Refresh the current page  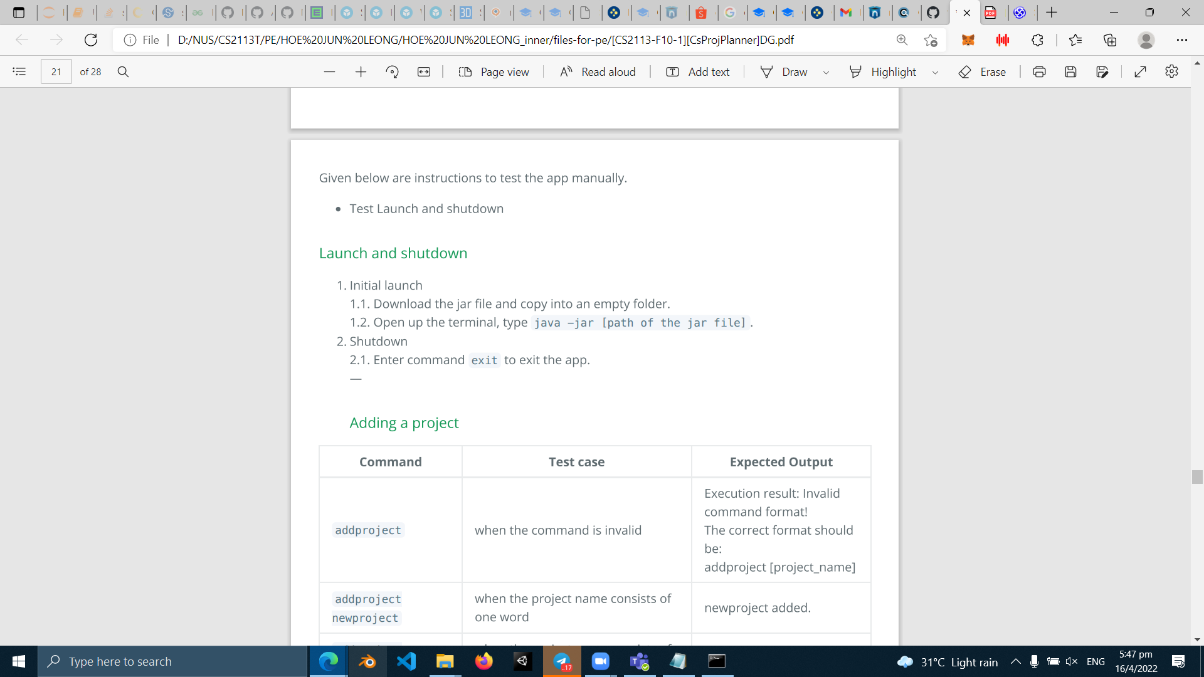tap(91, 40)
